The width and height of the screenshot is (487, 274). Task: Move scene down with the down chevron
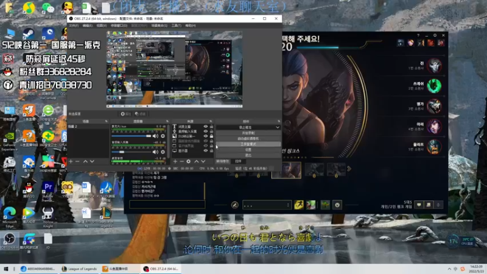[x=92, y=161]
